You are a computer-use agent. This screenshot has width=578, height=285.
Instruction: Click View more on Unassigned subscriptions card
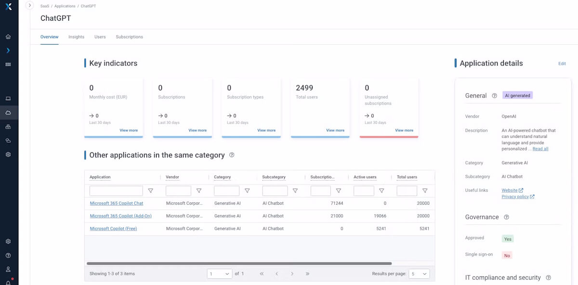pos(404,130)
